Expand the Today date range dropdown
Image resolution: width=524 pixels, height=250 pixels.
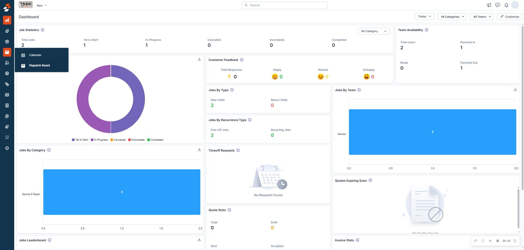pos(424,17)
